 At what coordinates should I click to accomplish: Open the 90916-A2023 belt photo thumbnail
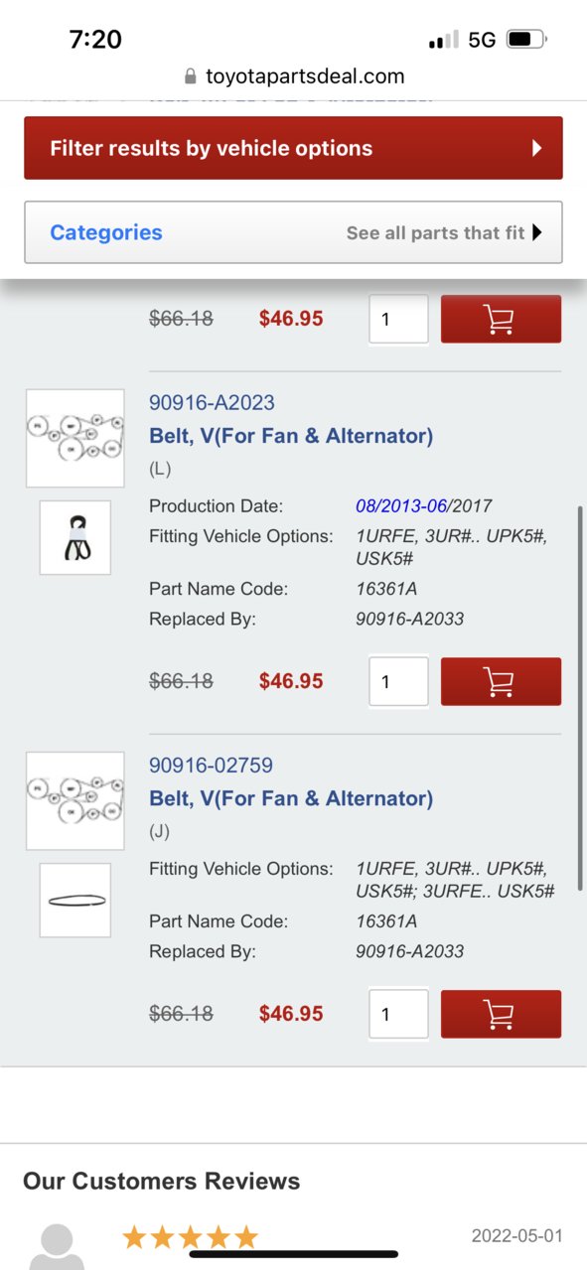pos(75,537)
